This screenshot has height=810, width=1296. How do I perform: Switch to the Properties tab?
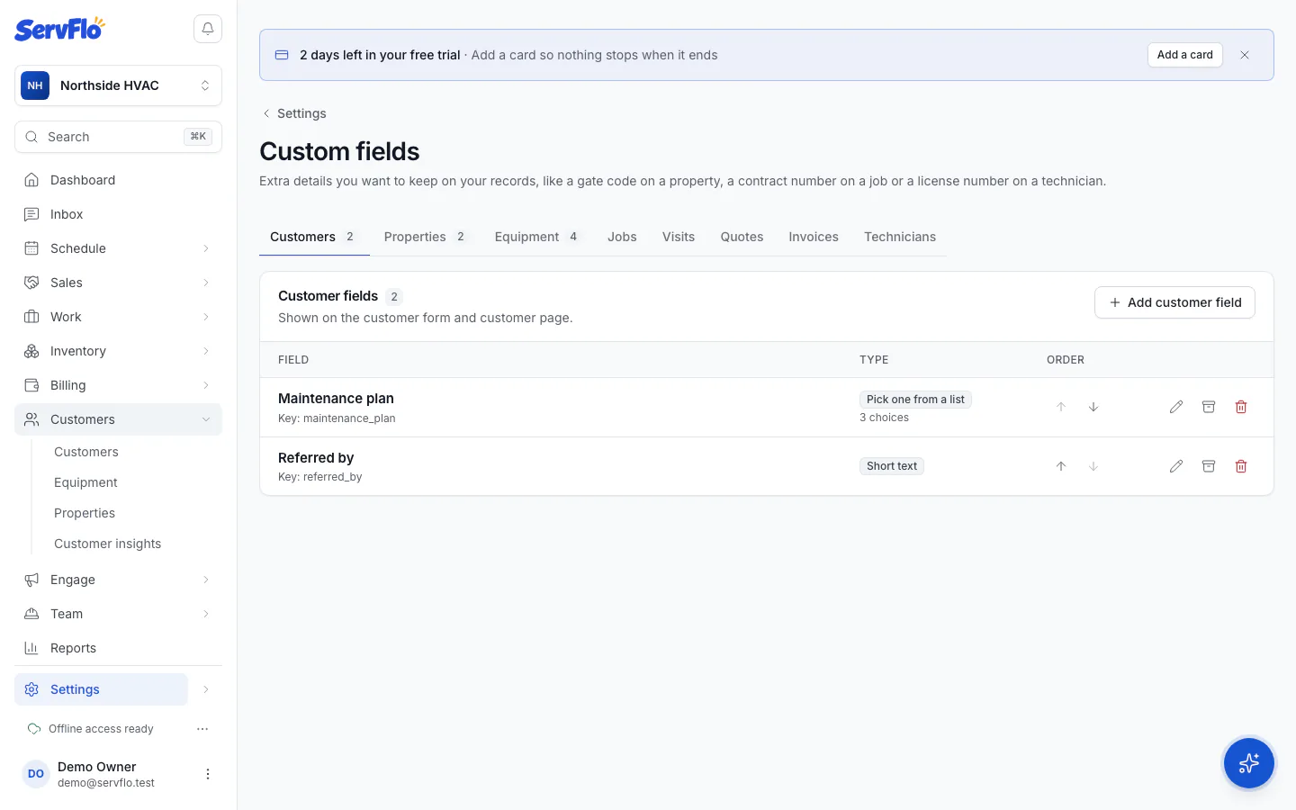pyautogui.click(x=425, y=237)
